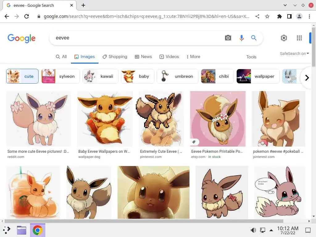Switch to the Shopping tab
The image size is (316, 237).
tap(115, 57)
